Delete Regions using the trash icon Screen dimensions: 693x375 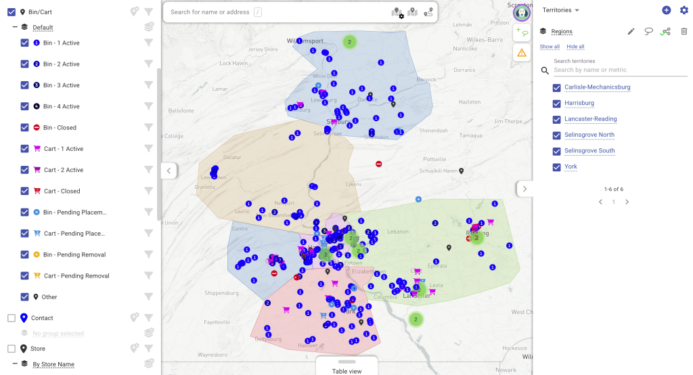684,31
